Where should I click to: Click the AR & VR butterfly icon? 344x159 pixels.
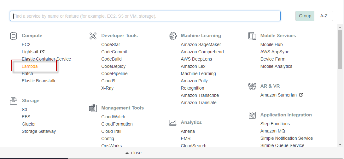point(252,86)
